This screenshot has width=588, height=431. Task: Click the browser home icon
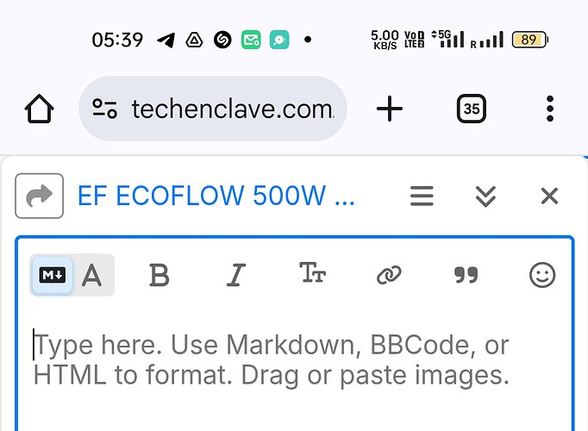(x=39, y=109)
